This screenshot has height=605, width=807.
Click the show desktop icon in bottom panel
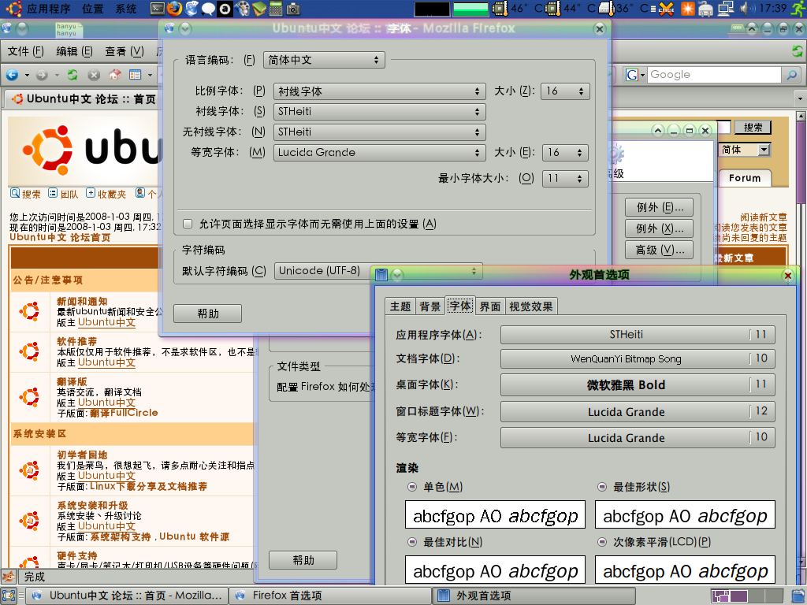coord(9,596)
